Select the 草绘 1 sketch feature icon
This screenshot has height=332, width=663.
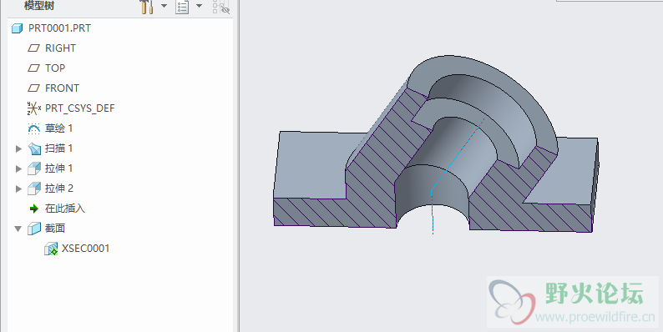[34, 128]
